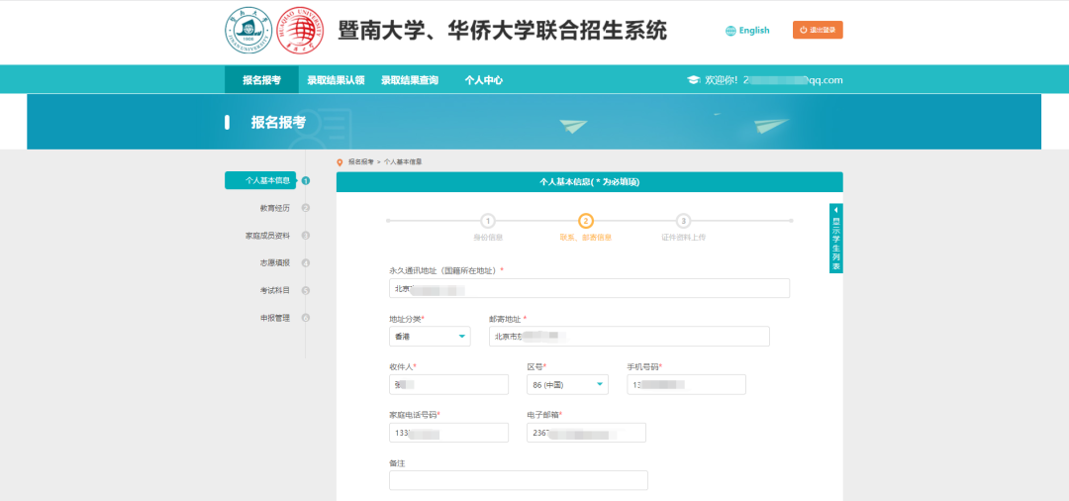Click the 手机号码 input field
Image resolution: width=1069 pixels, height=501 pixels.
coord(687,384)
